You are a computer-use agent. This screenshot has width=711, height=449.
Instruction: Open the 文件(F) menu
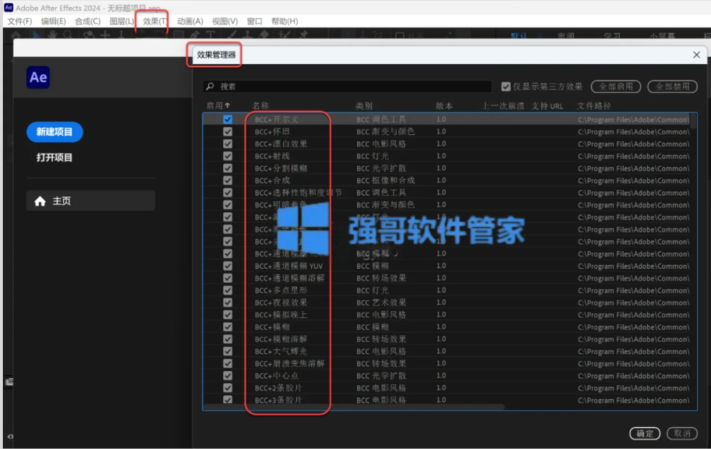click(20, 21)
